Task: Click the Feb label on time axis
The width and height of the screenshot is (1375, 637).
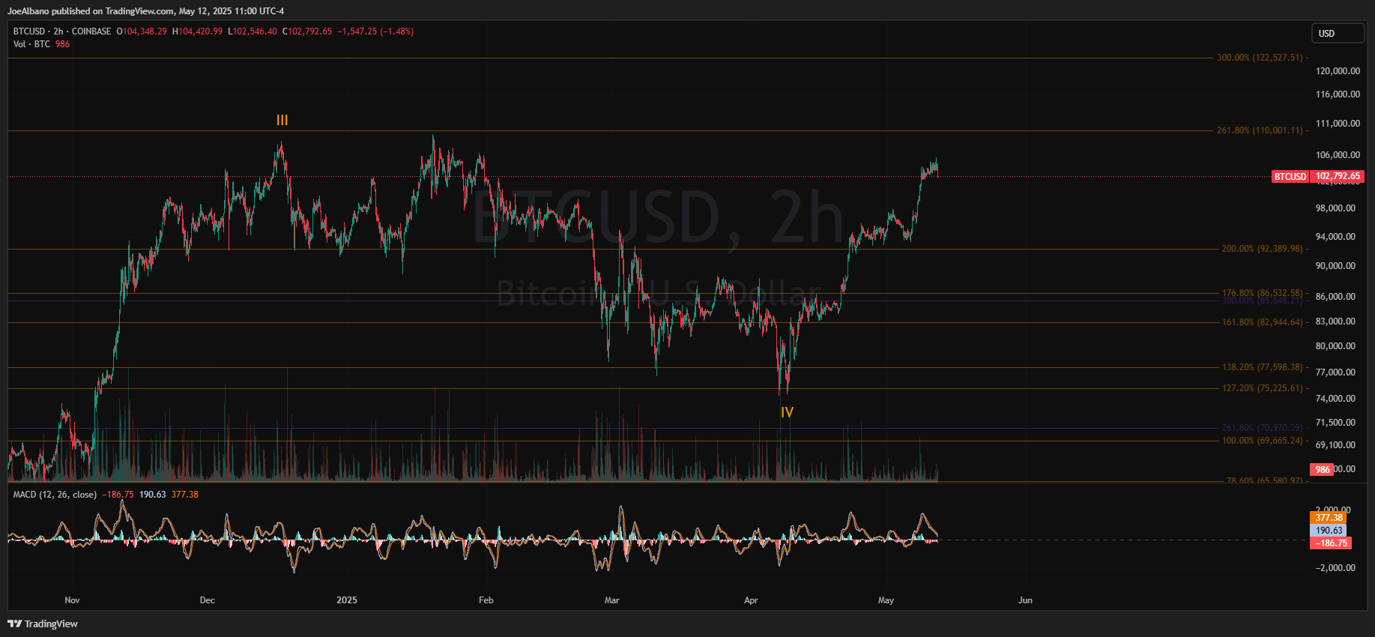Action: coord(486,600)
